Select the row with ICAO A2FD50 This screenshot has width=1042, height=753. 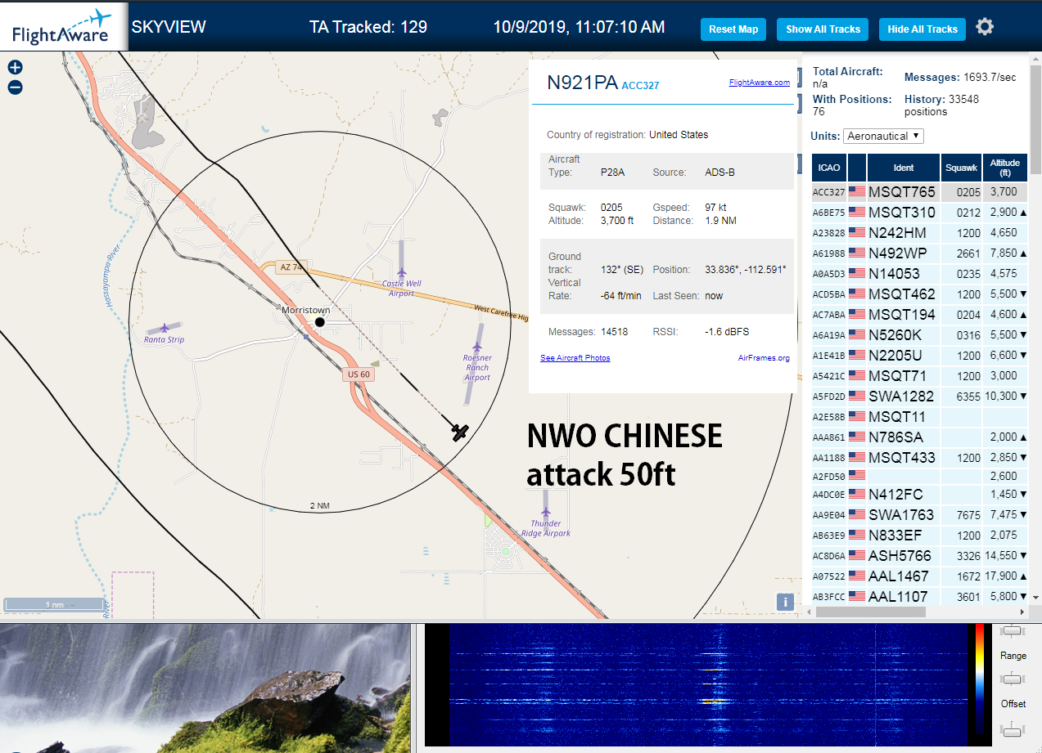point(919,476)
